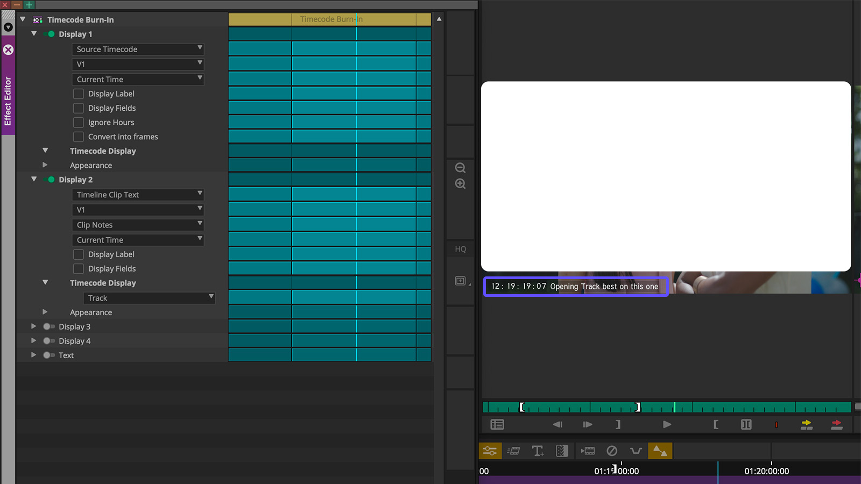
Task: Click the yellow Splice-In arrow icon
Action: pyautogui.click(x=806, y=424)
